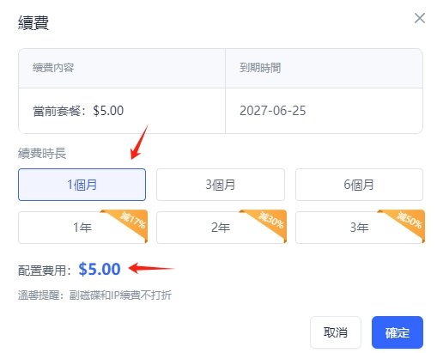Select the 1年 renewal plan
Image resolution: width=437 pixels, height=353 pixels.
click(x=82, y=228)
